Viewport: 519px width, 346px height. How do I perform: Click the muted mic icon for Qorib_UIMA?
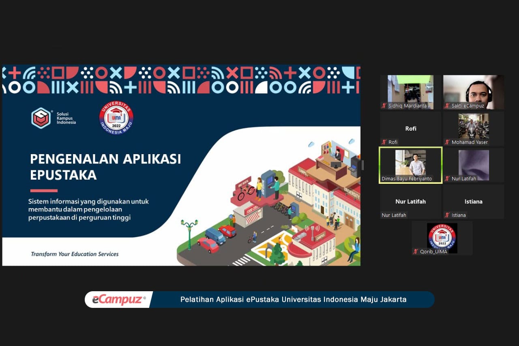(416, 252)
